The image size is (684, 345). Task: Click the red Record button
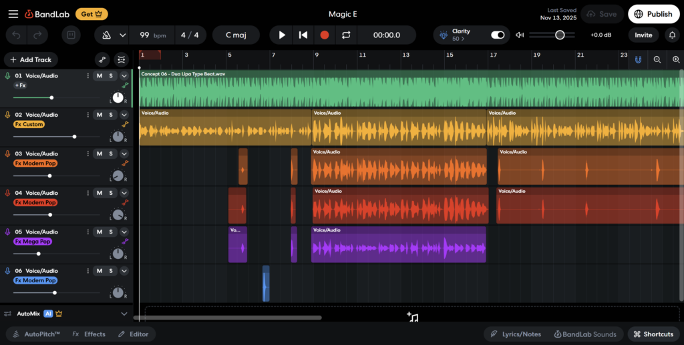[x=325, y=35]
